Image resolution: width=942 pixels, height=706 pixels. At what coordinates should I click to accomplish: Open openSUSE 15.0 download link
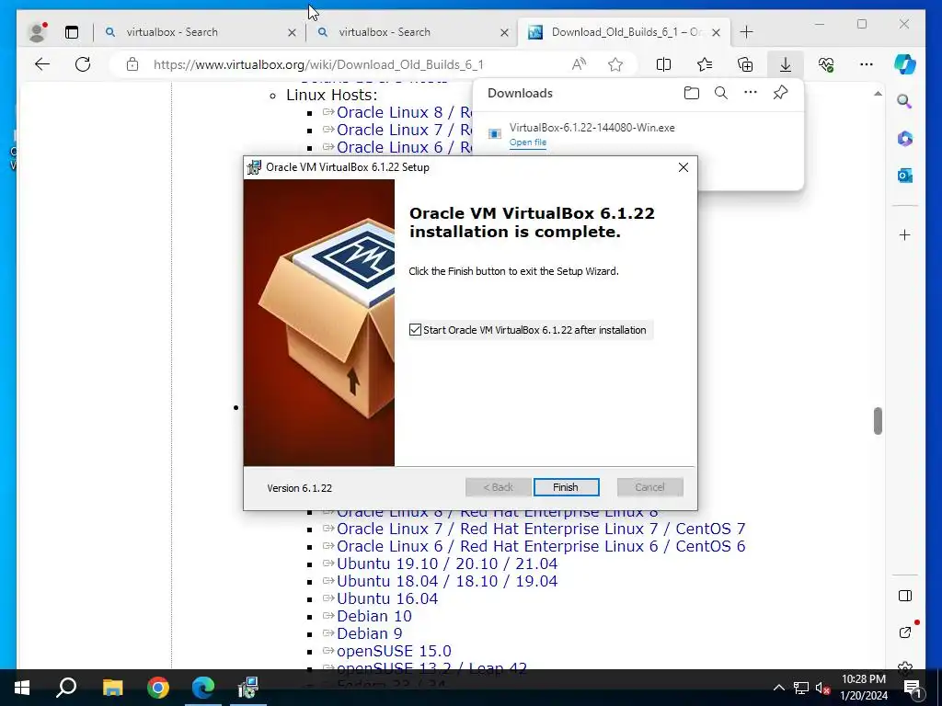point(394,651)
